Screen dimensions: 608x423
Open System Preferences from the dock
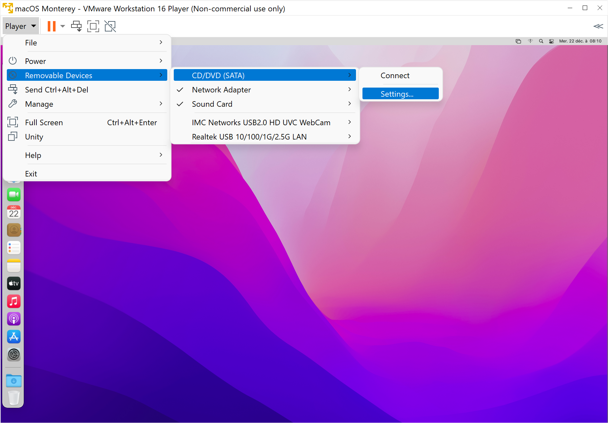pos(14,355)
